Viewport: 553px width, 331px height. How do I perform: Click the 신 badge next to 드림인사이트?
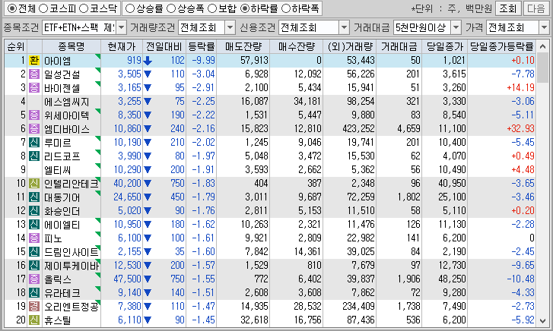coord(34,251)
